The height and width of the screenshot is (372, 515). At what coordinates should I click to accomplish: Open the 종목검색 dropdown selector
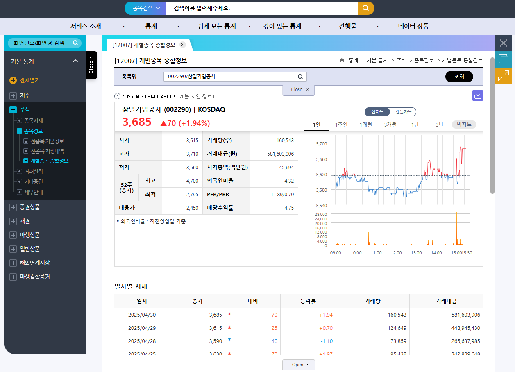(145, 8)
